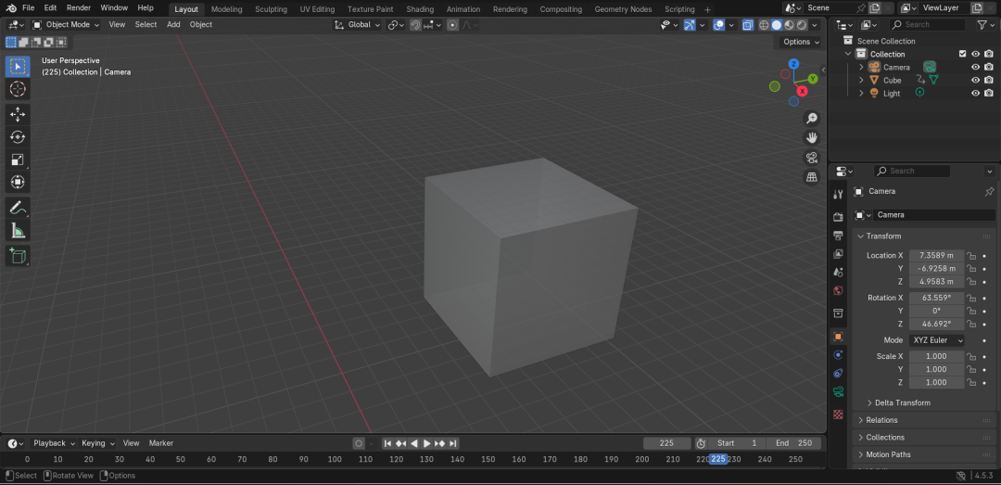The height and width of the screenshot is (485, 1001).
Task: Open the timeline Keying menu
Action: coord(97,443)
